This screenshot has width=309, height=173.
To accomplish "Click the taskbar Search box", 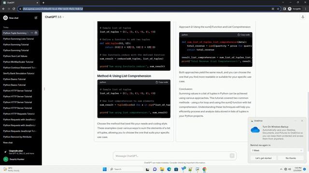I will (126, 169).
